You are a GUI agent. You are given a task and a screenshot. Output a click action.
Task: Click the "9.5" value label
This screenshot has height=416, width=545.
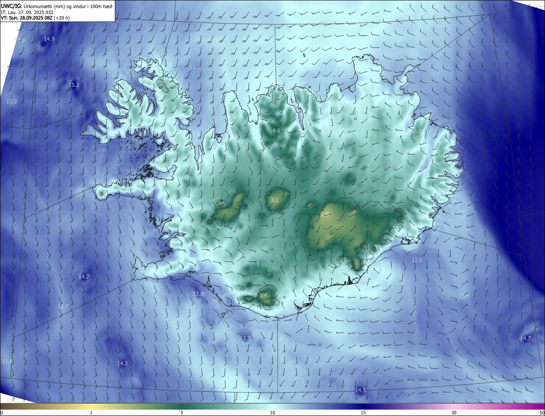pyautogui.click(x=324, y=23)
